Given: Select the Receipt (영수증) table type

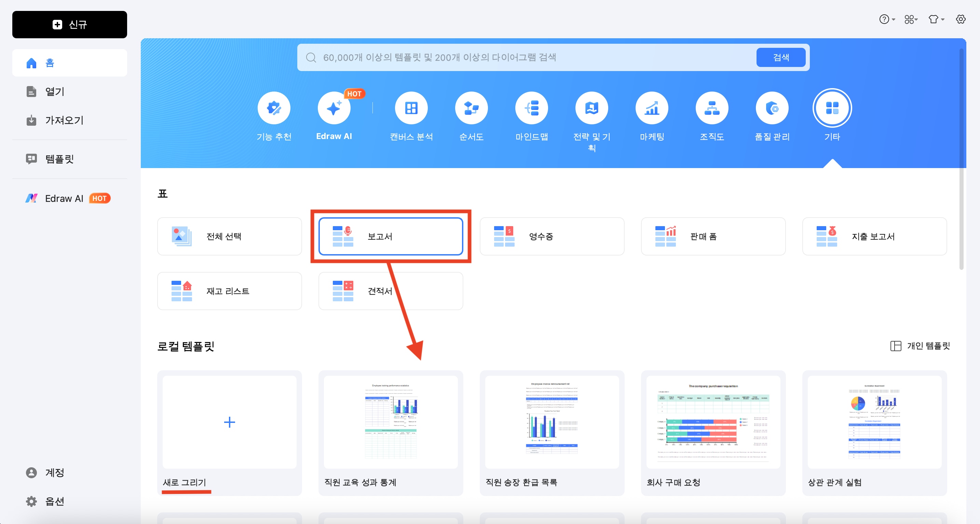Looking at the screenshot, I should 552,236.
